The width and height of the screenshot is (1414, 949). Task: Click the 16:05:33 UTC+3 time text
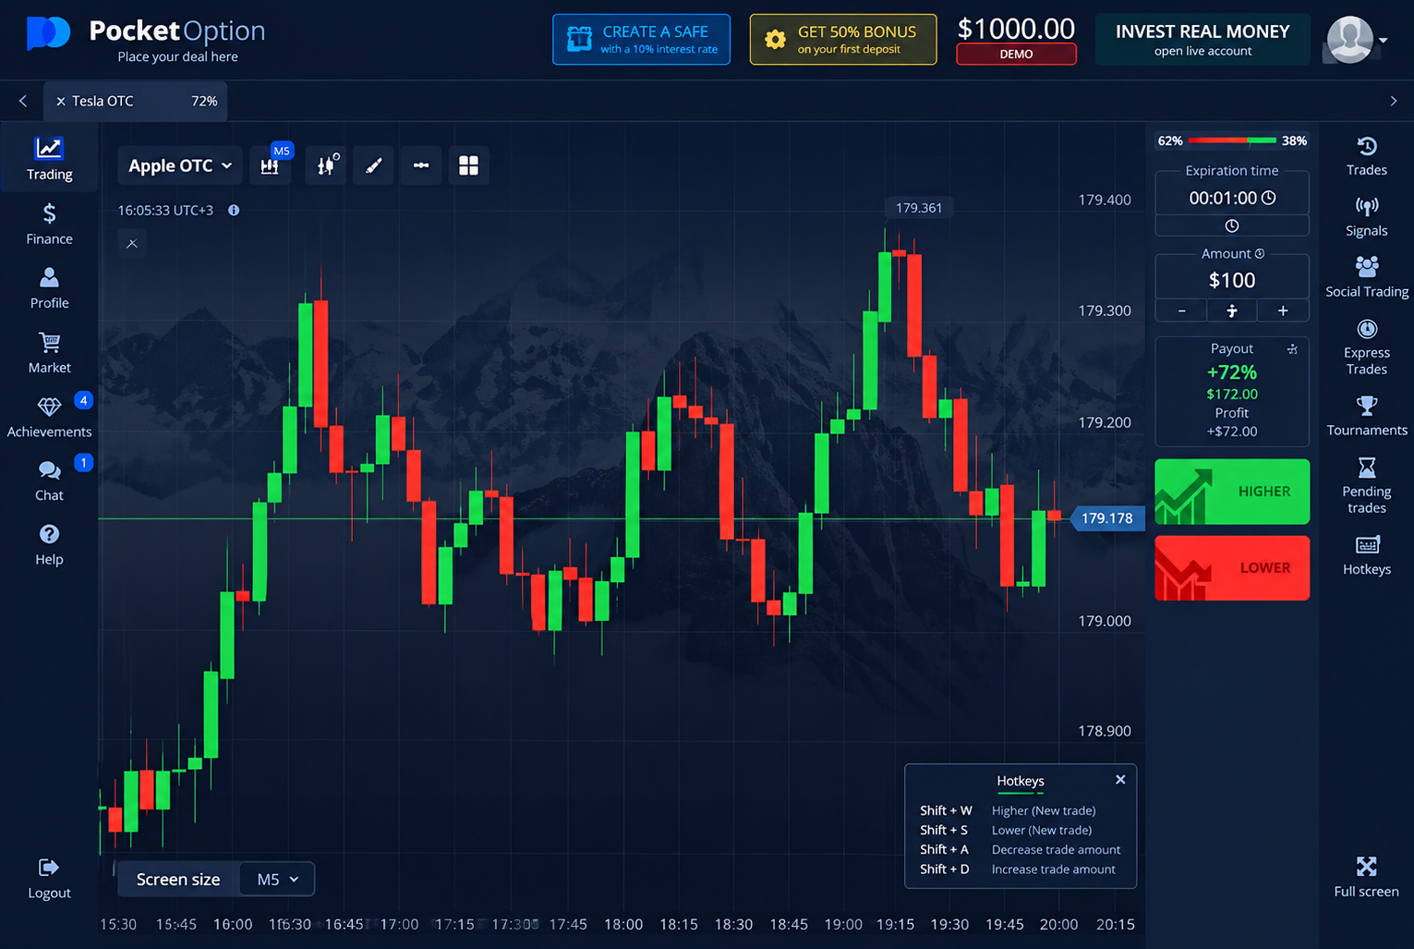click(165, 210)
